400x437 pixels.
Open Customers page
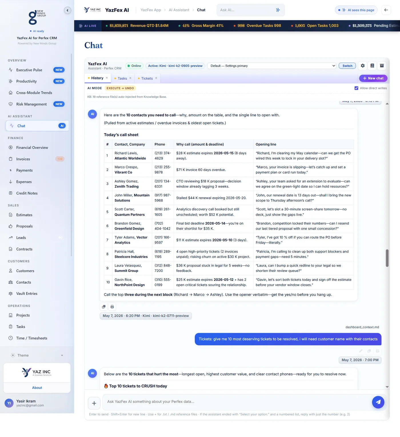(37, 271)
